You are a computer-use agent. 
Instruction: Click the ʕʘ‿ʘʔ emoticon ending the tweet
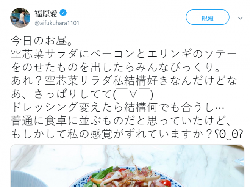229,134
